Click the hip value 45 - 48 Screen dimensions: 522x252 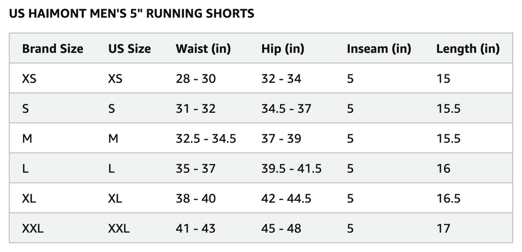281,229
